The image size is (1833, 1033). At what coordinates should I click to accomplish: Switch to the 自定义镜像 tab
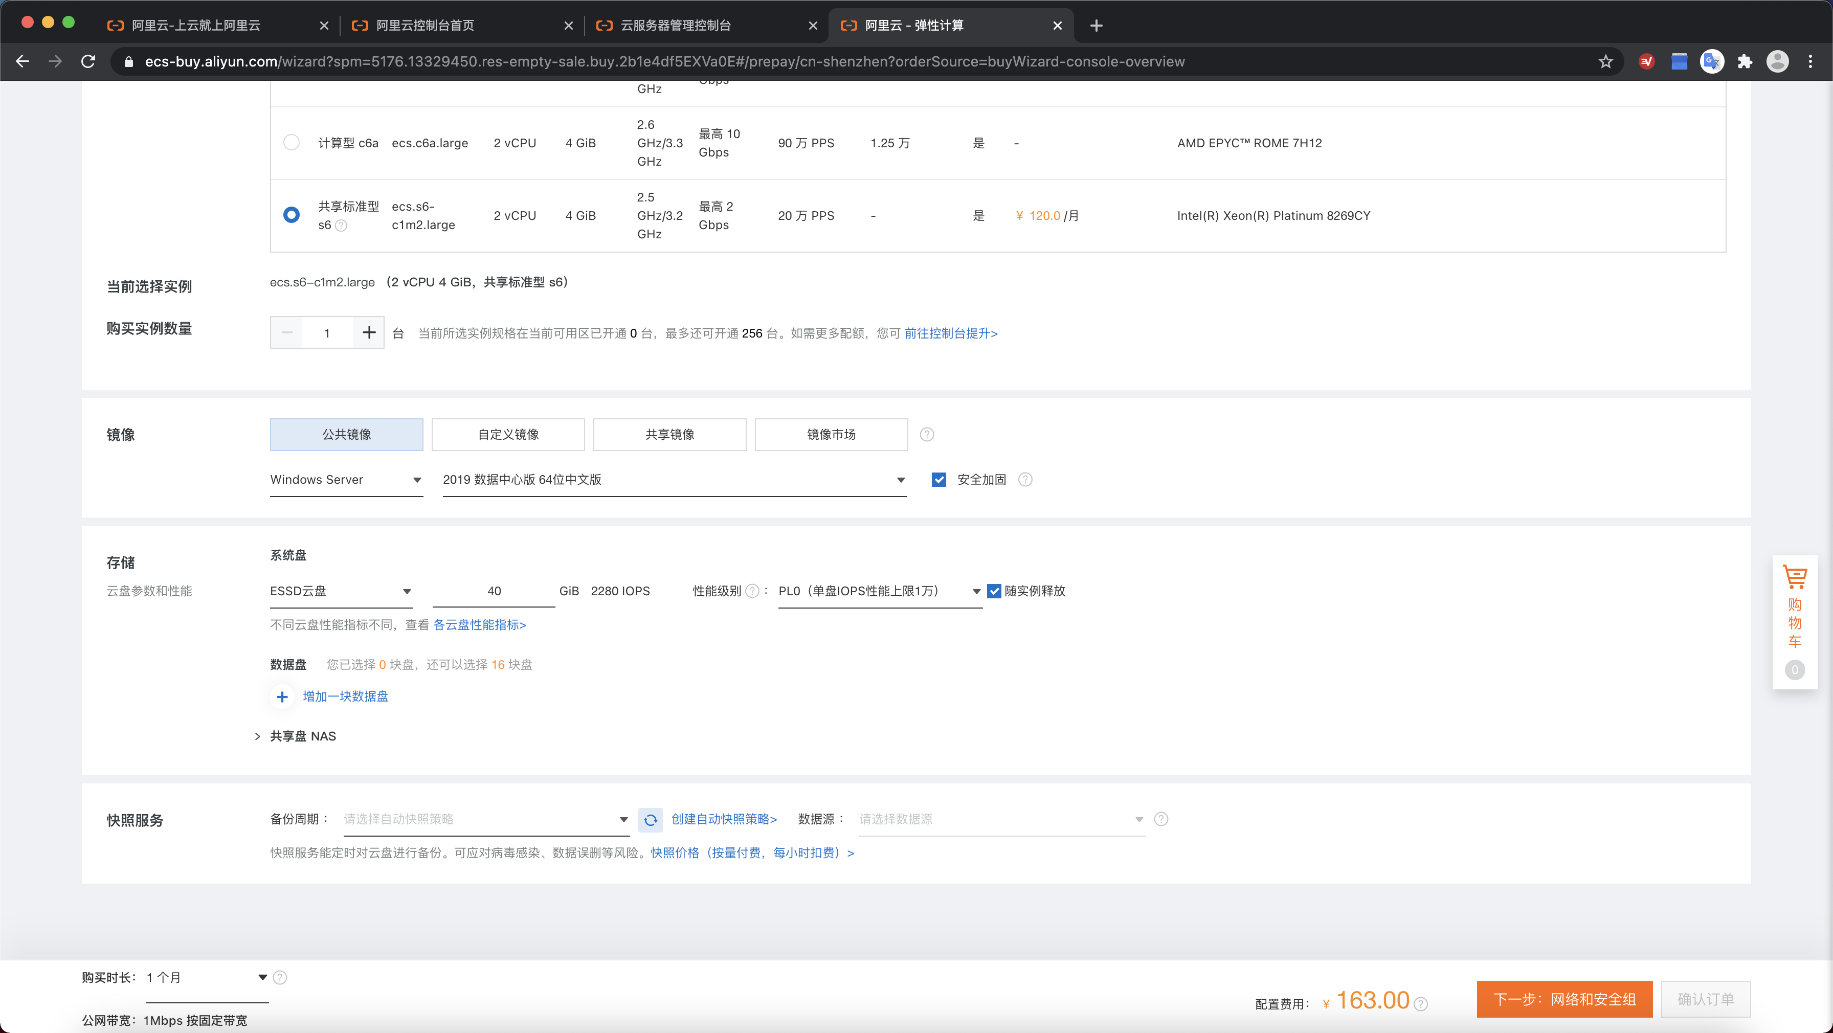[x=508, y=435]
